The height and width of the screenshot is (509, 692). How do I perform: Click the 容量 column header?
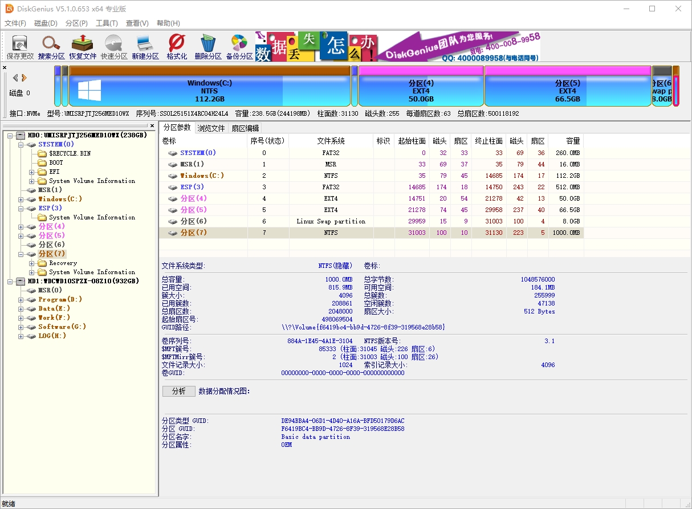point(566,141)
